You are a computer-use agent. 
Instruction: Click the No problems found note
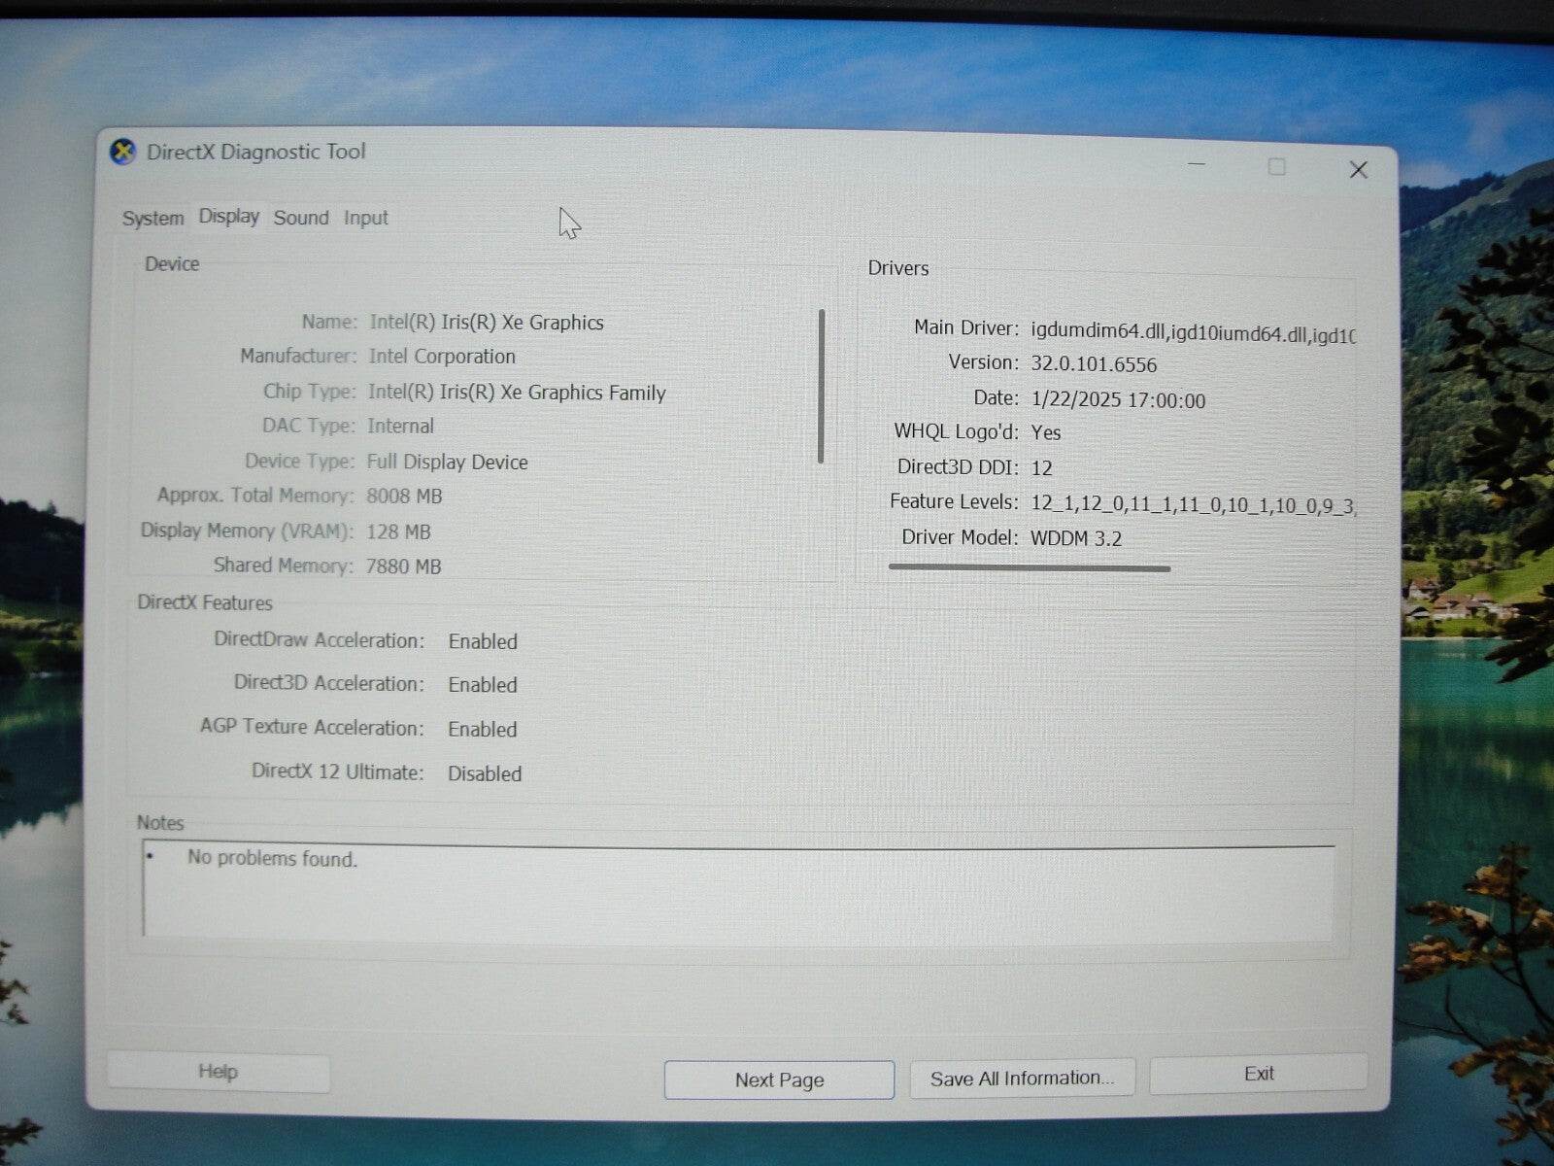272,859
